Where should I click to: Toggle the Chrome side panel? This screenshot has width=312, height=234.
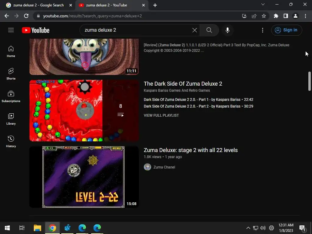click(x=286, y=16)
